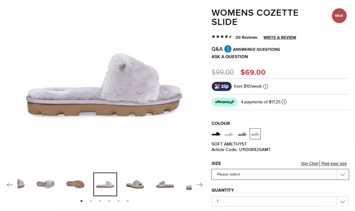355x211 pixels.
Task: Choose the black colour swatch
Action: tap(216, 134)
